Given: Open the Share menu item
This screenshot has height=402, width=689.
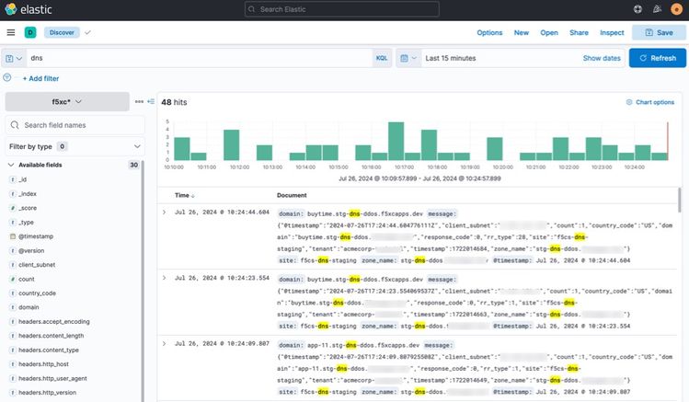Looking at the screenshot, I should click(x=579, y=32).
